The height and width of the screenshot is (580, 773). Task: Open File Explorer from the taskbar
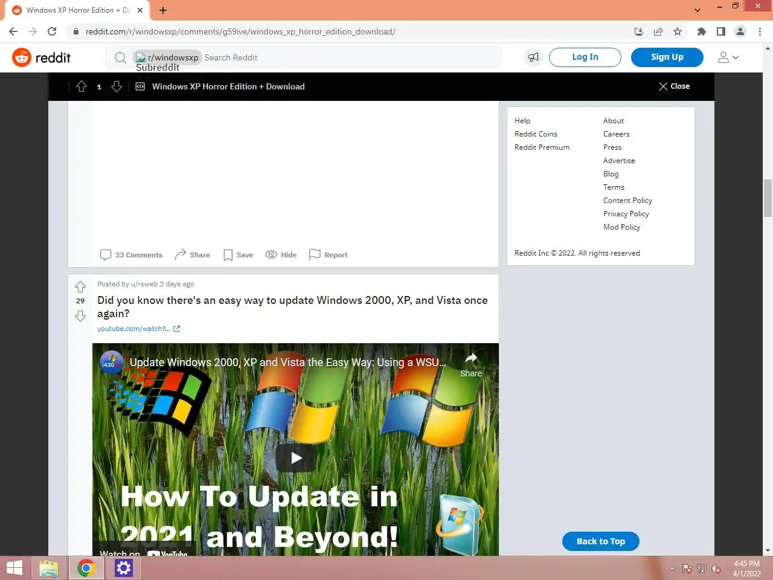(x=49, y=568)
